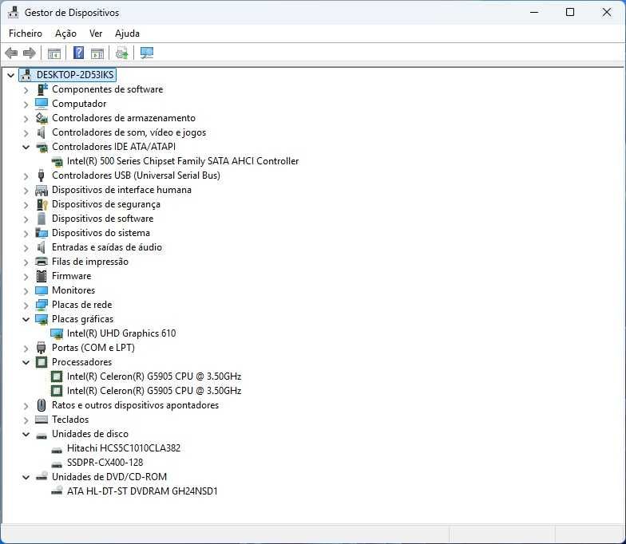Image resolution: width=626 pixels, height=544 pixels.
Task: Expand Dispositivos do sistema category
Action: 26,233
